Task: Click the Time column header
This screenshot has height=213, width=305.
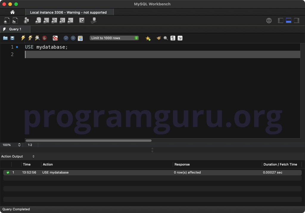Action: click(x=27, y=164)
